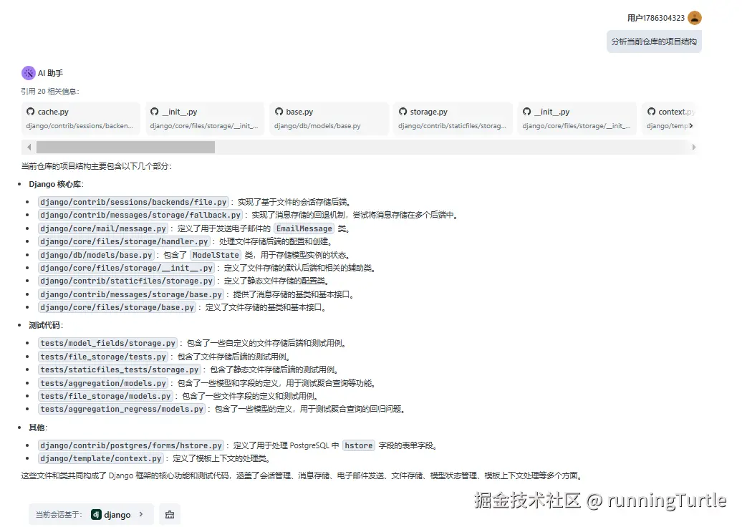Click django/contrib/messages/storage/fallback.py path

tap(140, 216)
